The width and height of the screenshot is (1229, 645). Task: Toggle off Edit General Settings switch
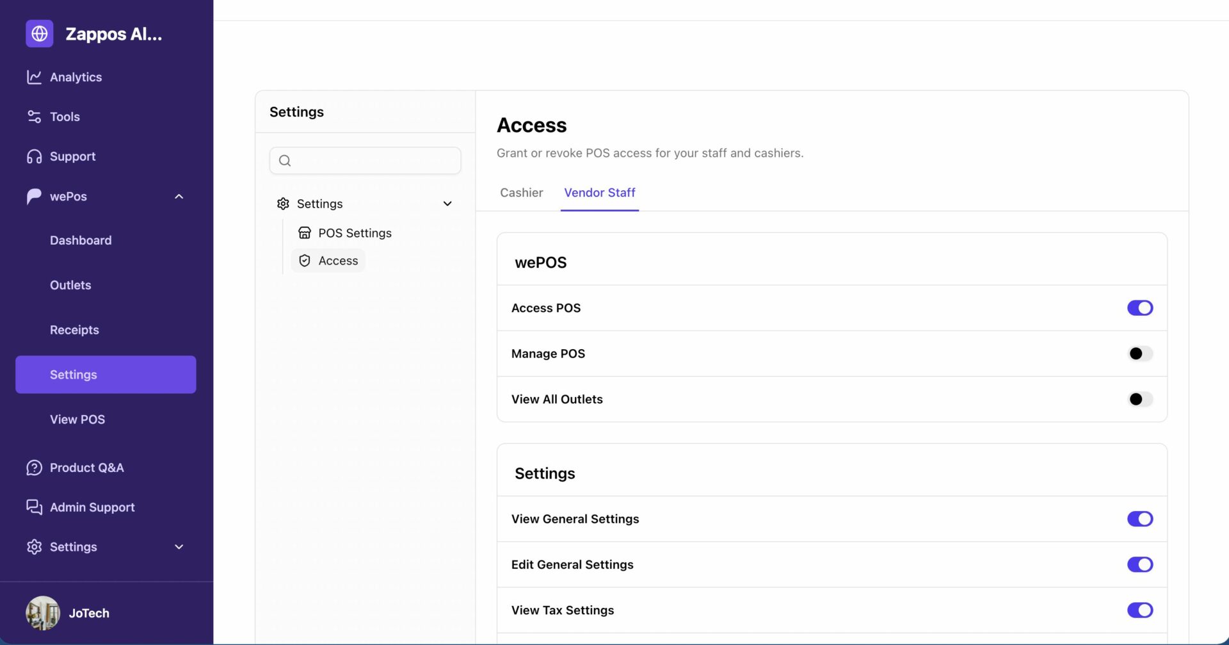click(x=1139, y=564)
